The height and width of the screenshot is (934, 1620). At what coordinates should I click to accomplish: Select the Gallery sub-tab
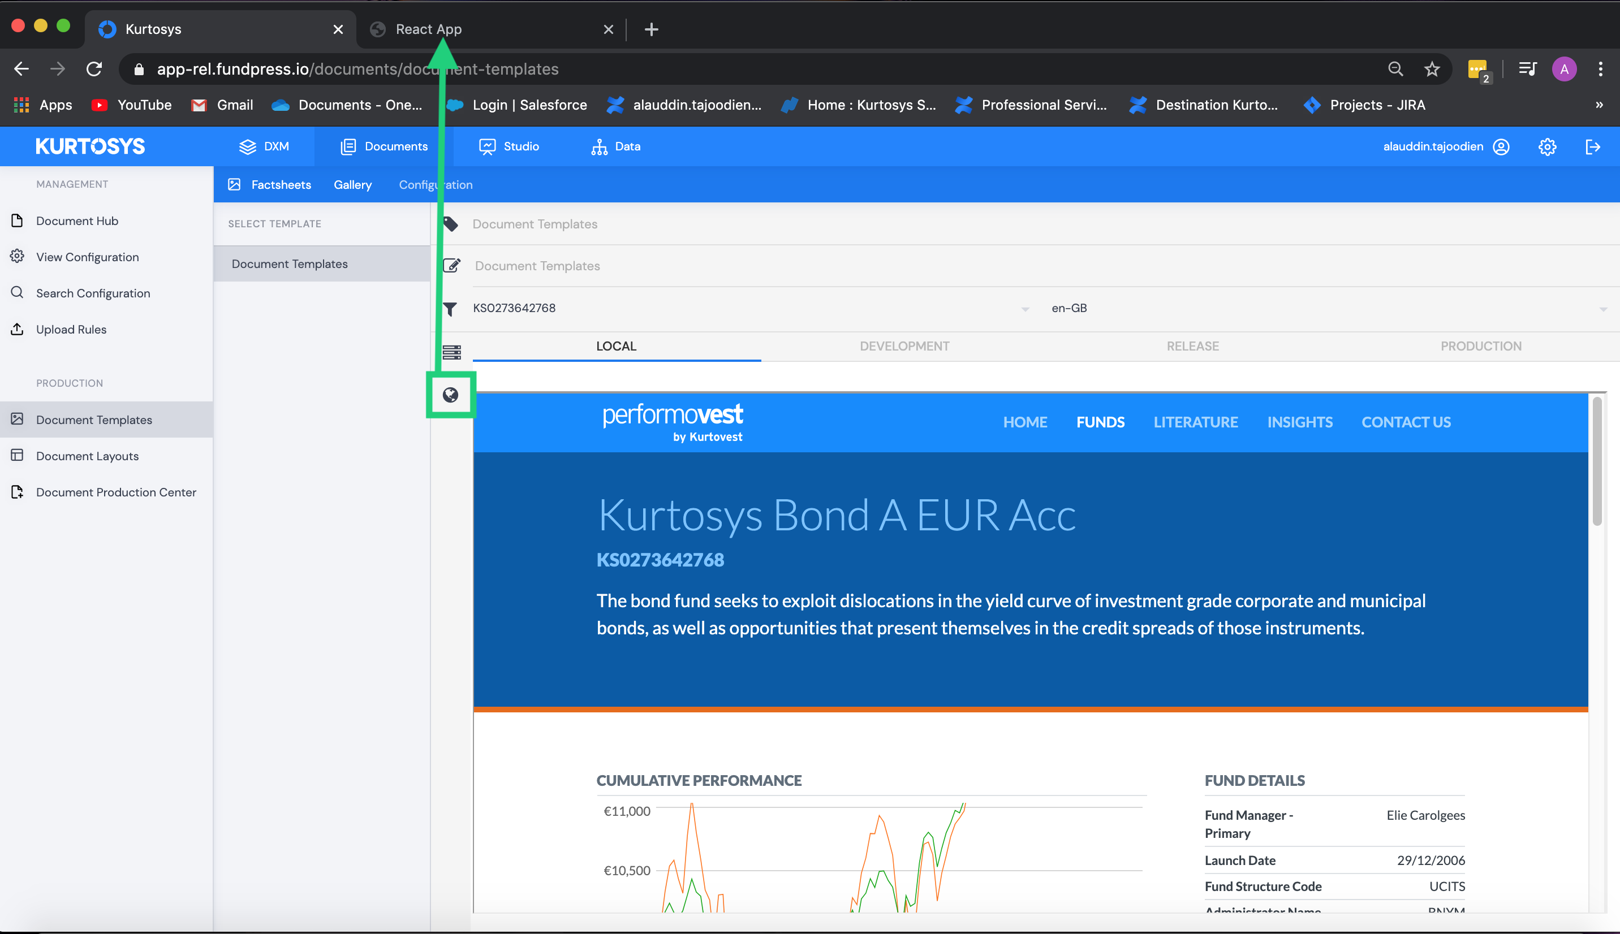click(353, 185)
